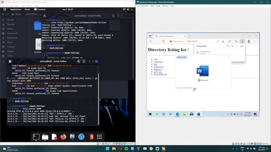This screenshot has height=152, width=271.
Task: Open Windows 10 Start menu in VM
Action: (x=150, y=114)
